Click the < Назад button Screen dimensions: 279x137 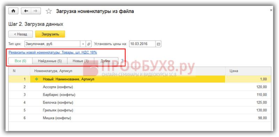pos(21,34)
